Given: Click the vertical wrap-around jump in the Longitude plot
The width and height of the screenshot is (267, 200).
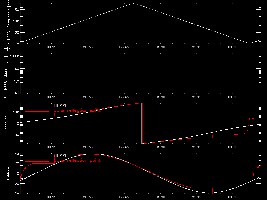Looking at the screenshot, I should click(x=142, y=123).
